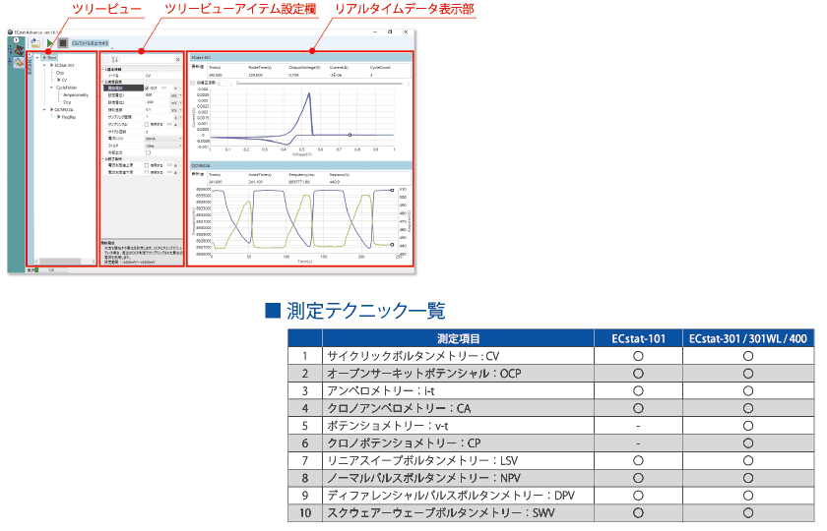This screenshot has height=531, width=827.
Task: Collapse the CycleFolder node arrow
Action: point(51,88)
